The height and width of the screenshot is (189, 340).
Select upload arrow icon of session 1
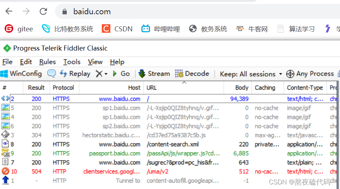[5, 180]
